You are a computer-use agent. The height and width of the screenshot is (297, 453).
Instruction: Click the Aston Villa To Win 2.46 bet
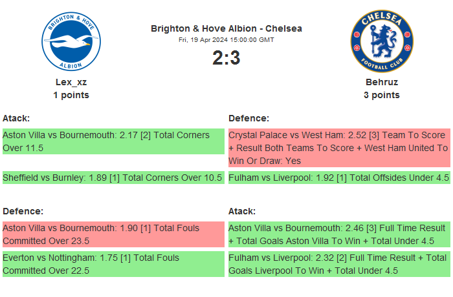[x=339, y=234]
